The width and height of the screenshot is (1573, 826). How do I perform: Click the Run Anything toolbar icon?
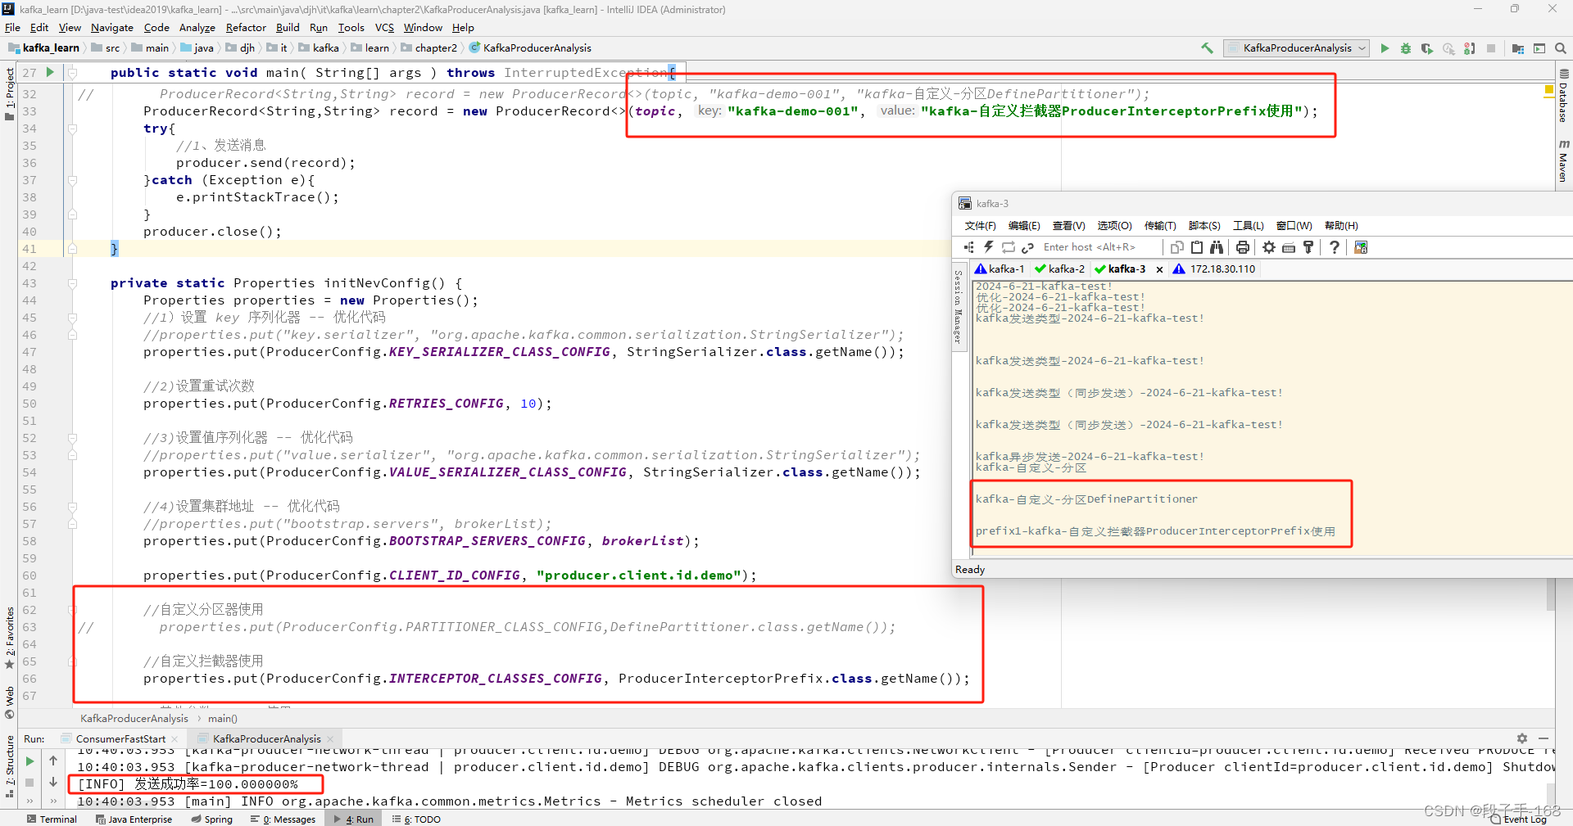[x=1539, y=48]
